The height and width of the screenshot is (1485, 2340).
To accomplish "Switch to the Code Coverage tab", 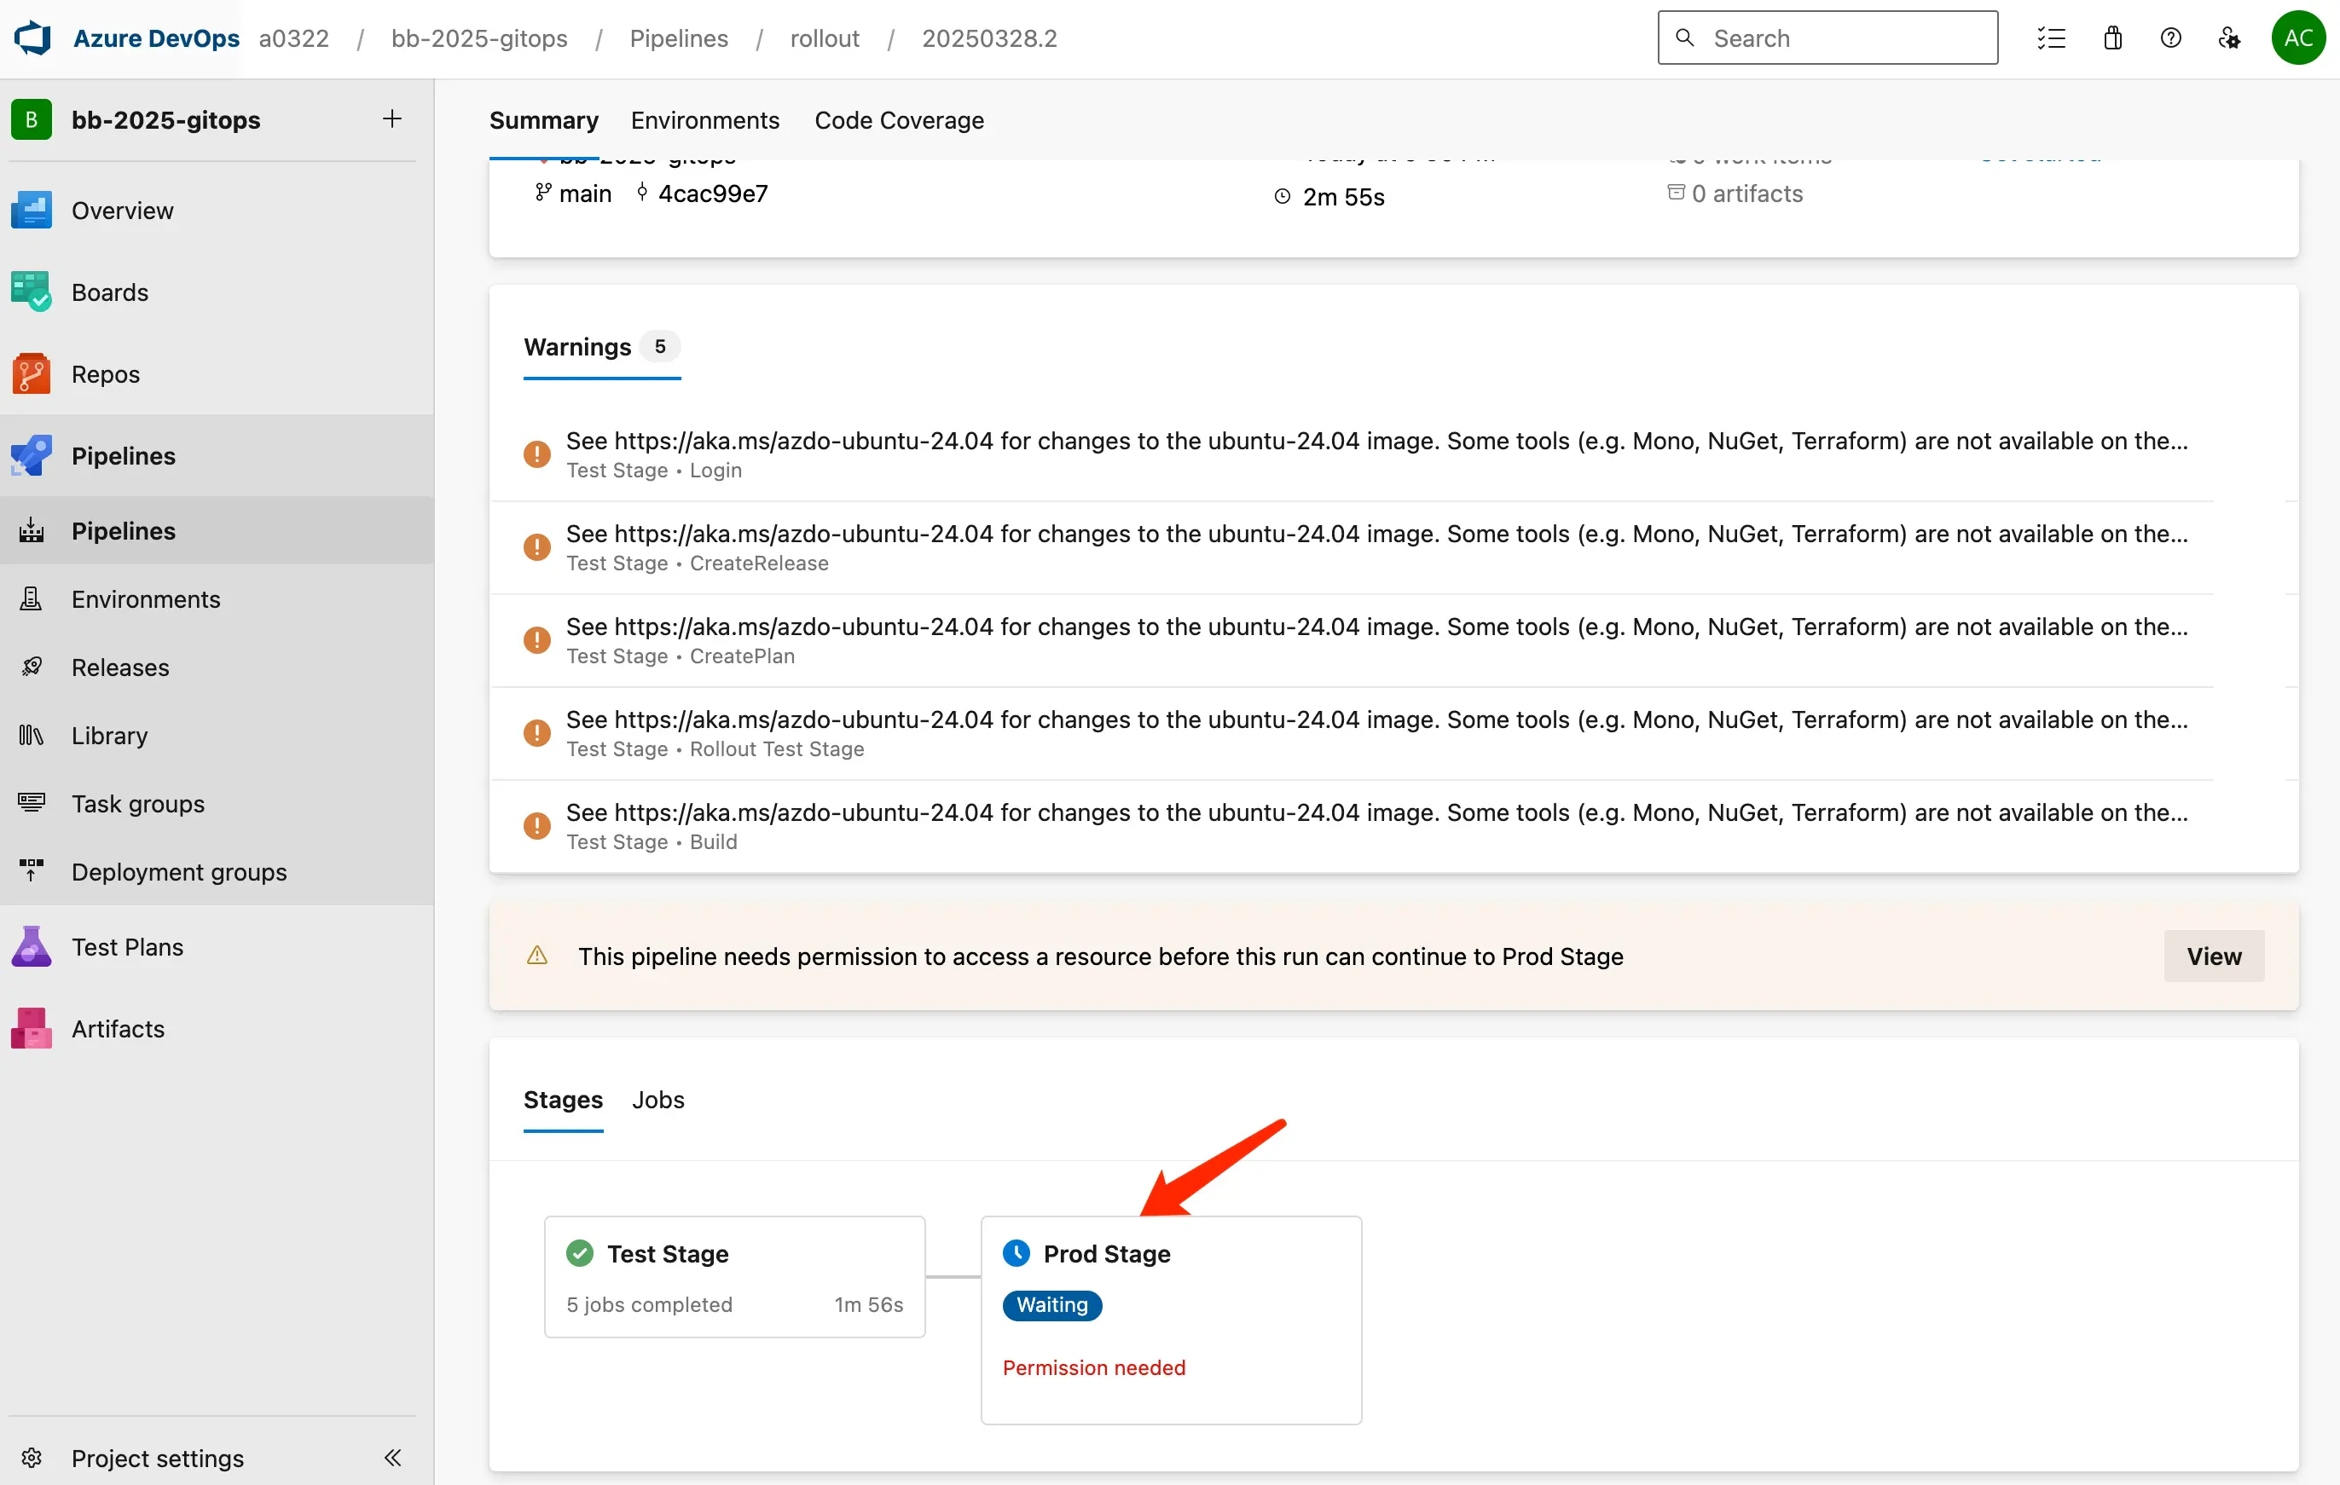I will [899, 119].
